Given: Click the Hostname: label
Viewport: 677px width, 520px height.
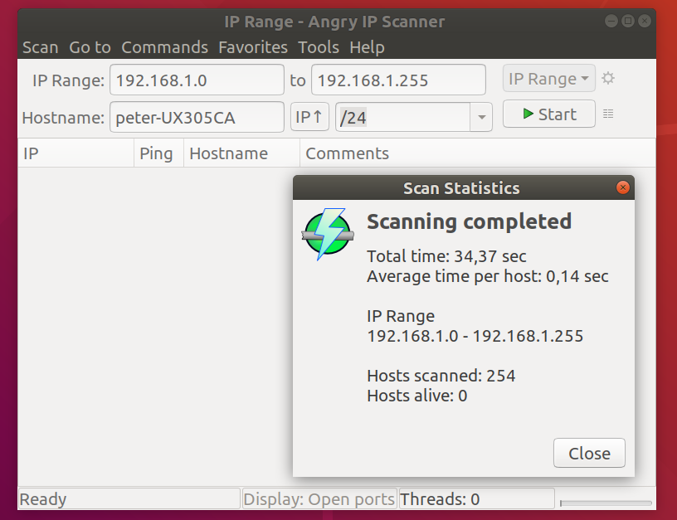Looking at the screenshot, I should tap(63, 118).
